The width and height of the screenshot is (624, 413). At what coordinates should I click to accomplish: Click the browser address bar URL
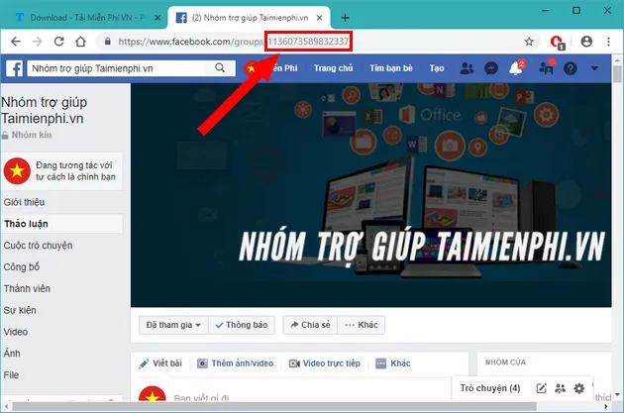(233, 42)
